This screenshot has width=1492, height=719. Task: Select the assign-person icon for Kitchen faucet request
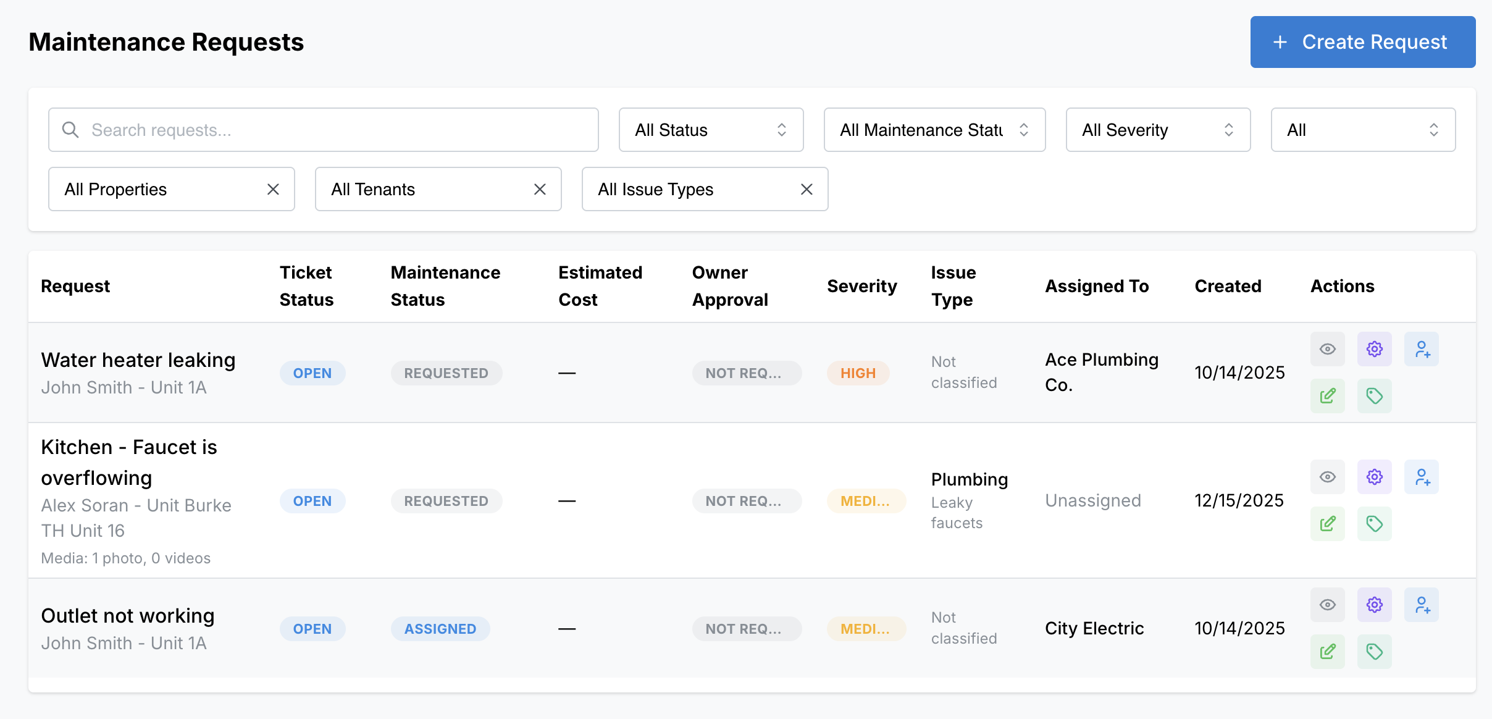point(1422,477)
